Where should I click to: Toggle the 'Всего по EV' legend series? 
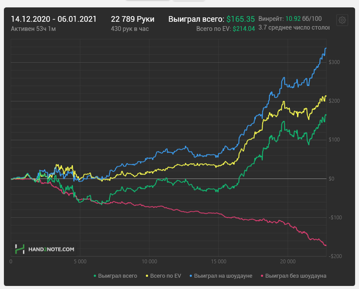click(x=163, y=276)
